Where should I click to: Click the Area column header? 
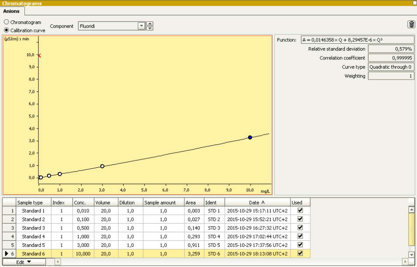pyautogui.click(x=194, y=202)
